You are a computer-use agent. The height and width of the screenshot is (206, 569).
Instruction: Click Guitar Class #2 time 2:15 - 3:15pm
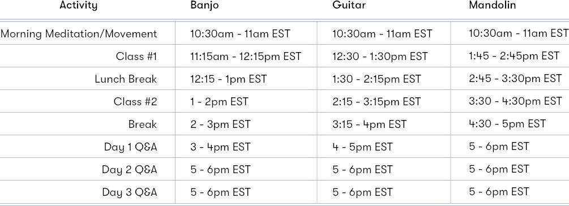tap(377, 101)
